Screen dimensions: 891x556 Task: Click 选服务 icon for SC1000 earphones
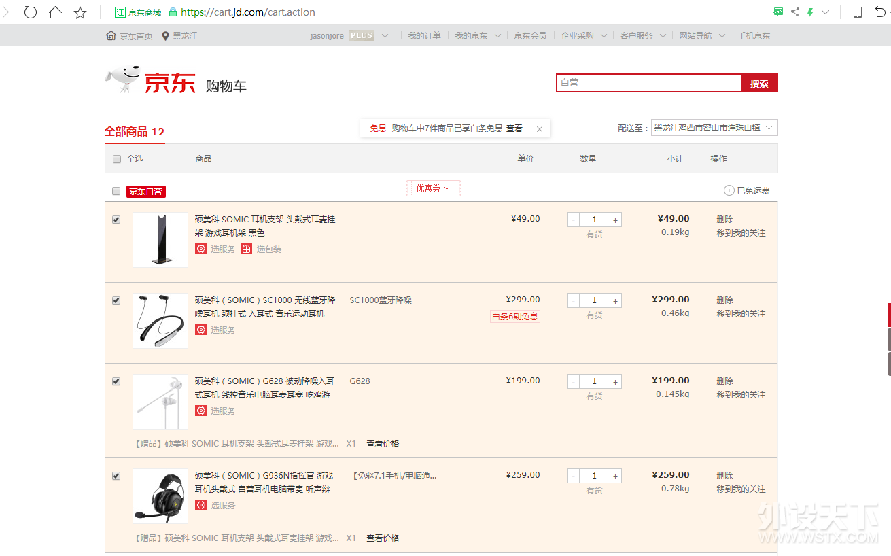[x=200, y=330]
